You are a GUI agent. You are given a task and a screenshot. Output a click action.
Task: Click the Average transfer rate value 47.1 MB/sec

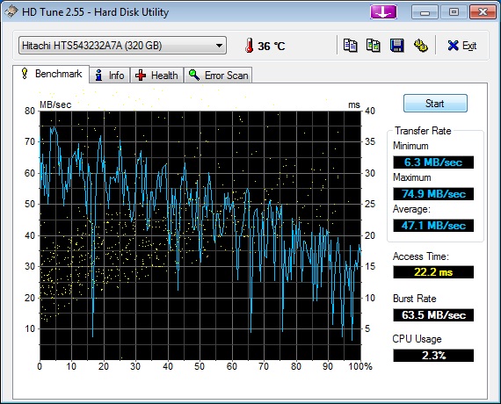tap(433, 226)
